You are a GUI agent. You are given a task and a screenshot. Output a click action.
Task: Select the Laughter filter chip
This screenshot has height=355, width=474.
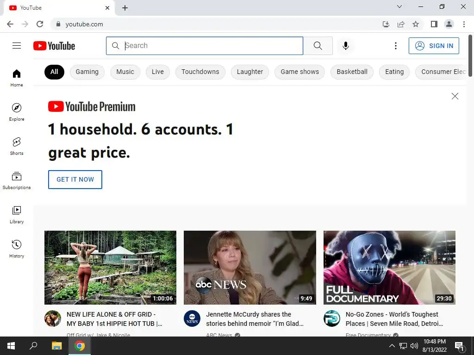tap(249, 72)
